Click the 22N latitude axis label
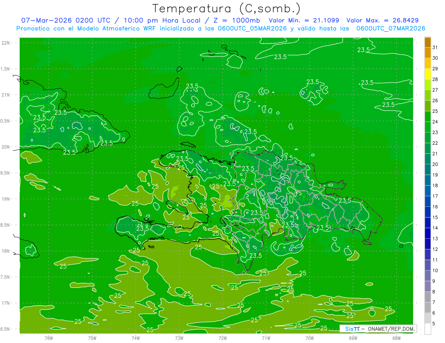445x343 pixels. tap(6, 43)
